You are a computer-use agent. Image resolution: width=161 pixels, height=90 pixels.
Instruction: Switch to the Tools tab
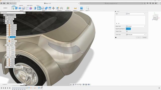pos(38,5)
